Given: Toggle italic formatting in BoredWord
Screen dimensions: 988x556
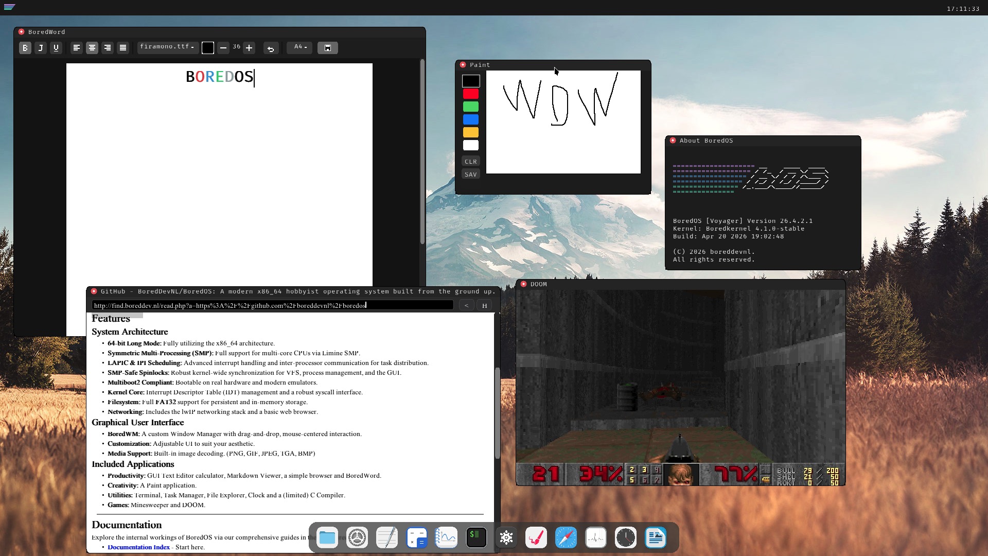Looking at the screenshot, I should coord(41,48).
